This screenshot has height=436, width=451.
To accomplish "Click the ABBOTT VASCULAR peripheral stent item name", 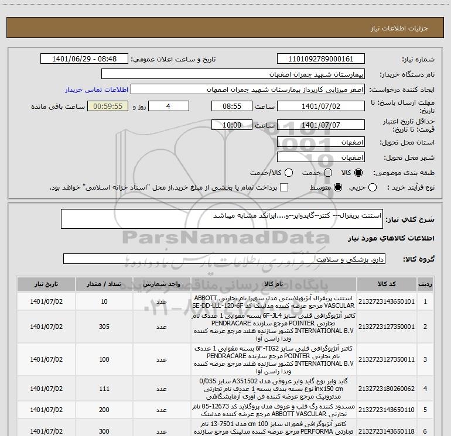I will [x=274, y=302].
